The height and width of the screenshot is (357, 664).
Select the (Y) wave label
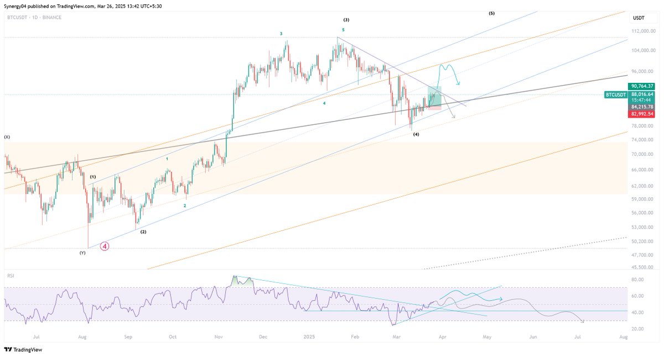pyautogui.click(x=82, y=253)
